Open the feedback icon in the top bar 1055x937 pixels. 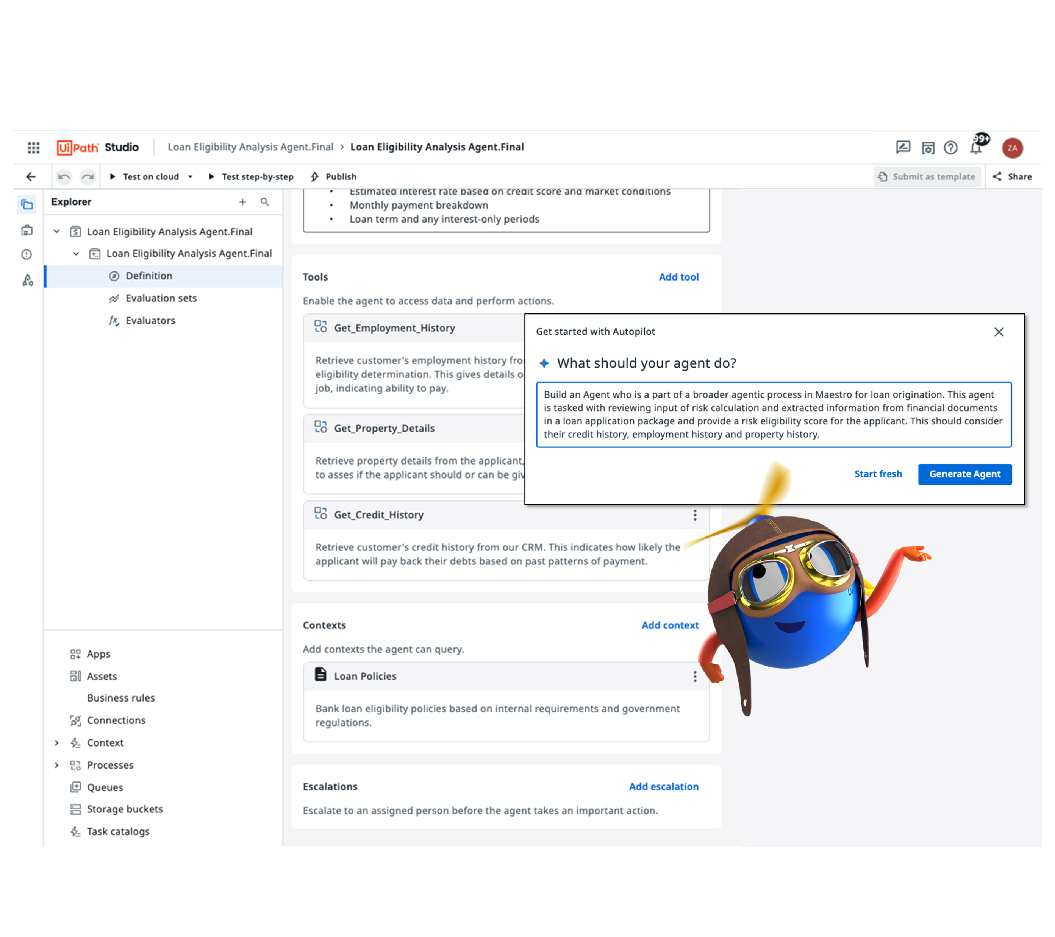click(903, 148)
